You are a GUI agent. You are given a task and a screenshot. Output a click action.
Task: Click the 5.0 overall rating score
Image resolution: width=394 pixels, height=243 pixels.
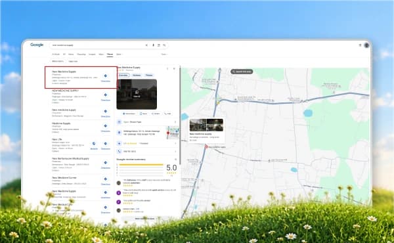[171, 168]
